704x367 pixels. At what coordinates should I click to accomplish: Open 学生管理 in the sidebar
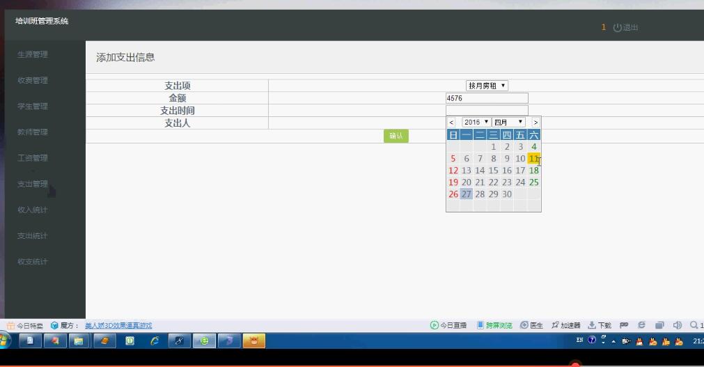pos(32,107)
